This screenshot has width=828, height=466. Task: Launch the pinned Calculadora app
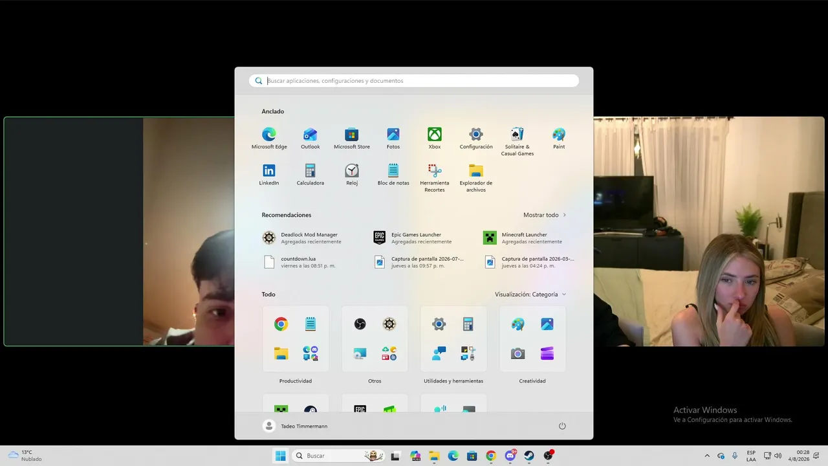pyautogui.click(x=310, y=175)
